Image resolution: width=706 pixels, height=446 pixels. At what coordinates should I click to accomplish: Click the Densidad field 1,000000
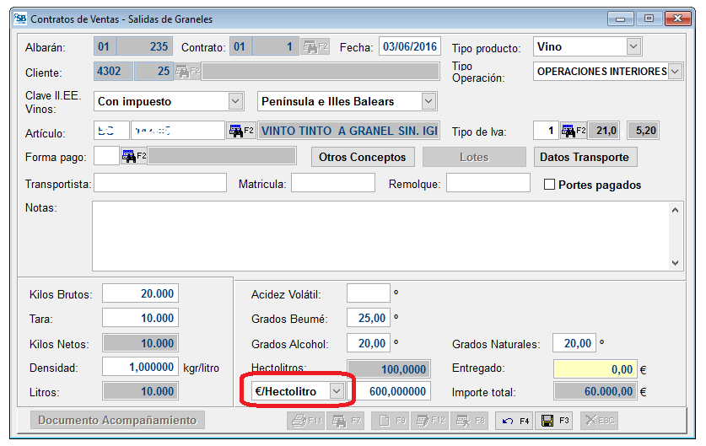pos(141,367)
